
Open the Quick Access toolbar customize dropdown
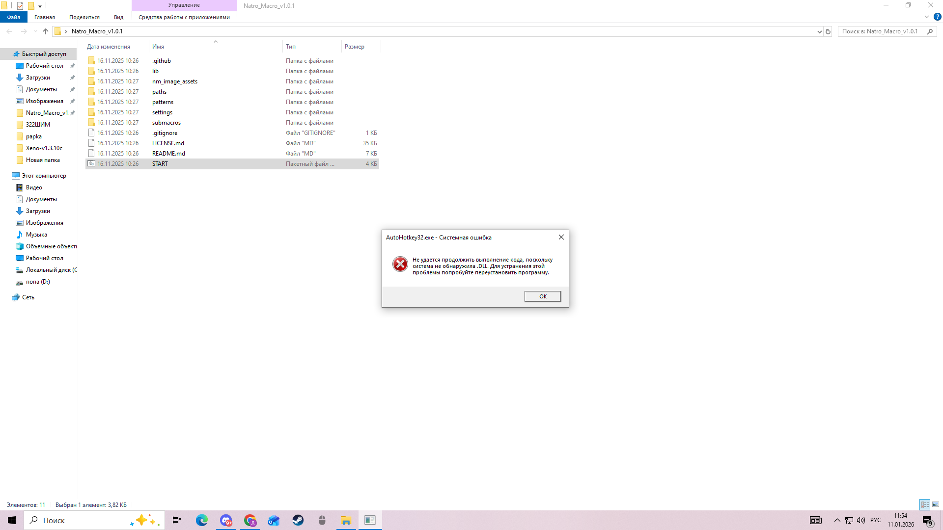tap(40, 6)
